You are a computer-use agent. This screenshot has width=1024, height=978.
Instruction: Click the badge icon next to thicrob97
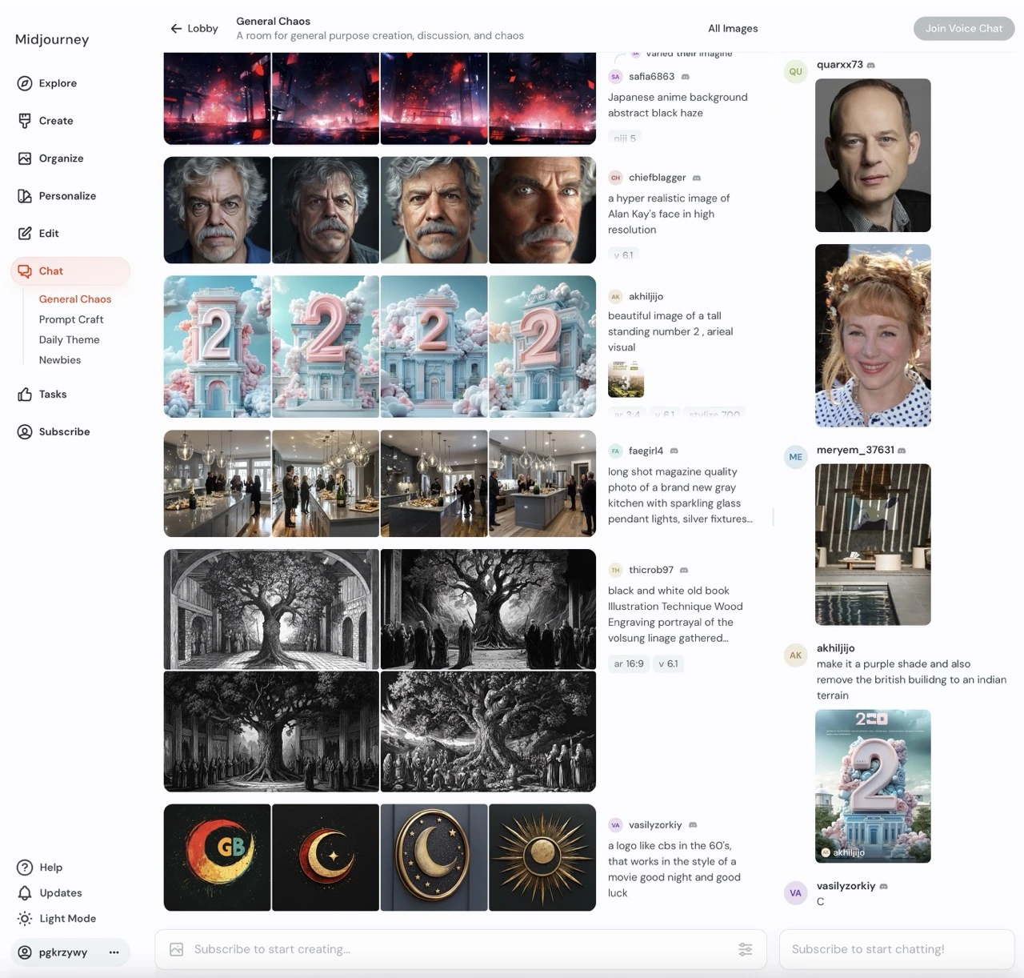point(684,571)
